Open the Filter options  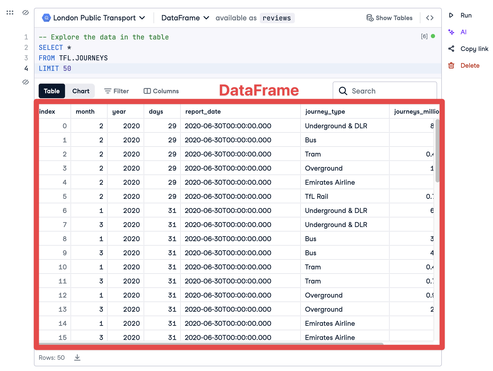click(116, 91)
